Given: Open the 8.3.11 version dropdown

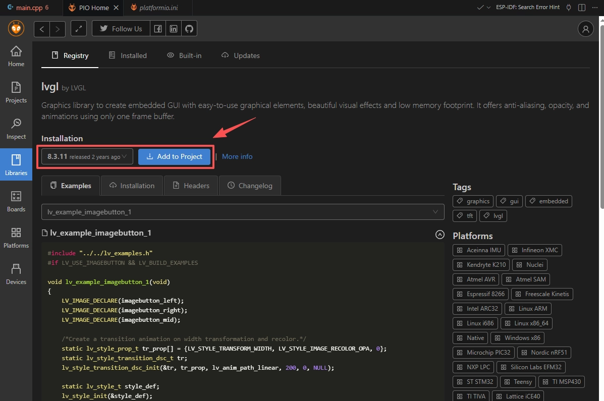Looking at the screenshot, I should (87, 157).
